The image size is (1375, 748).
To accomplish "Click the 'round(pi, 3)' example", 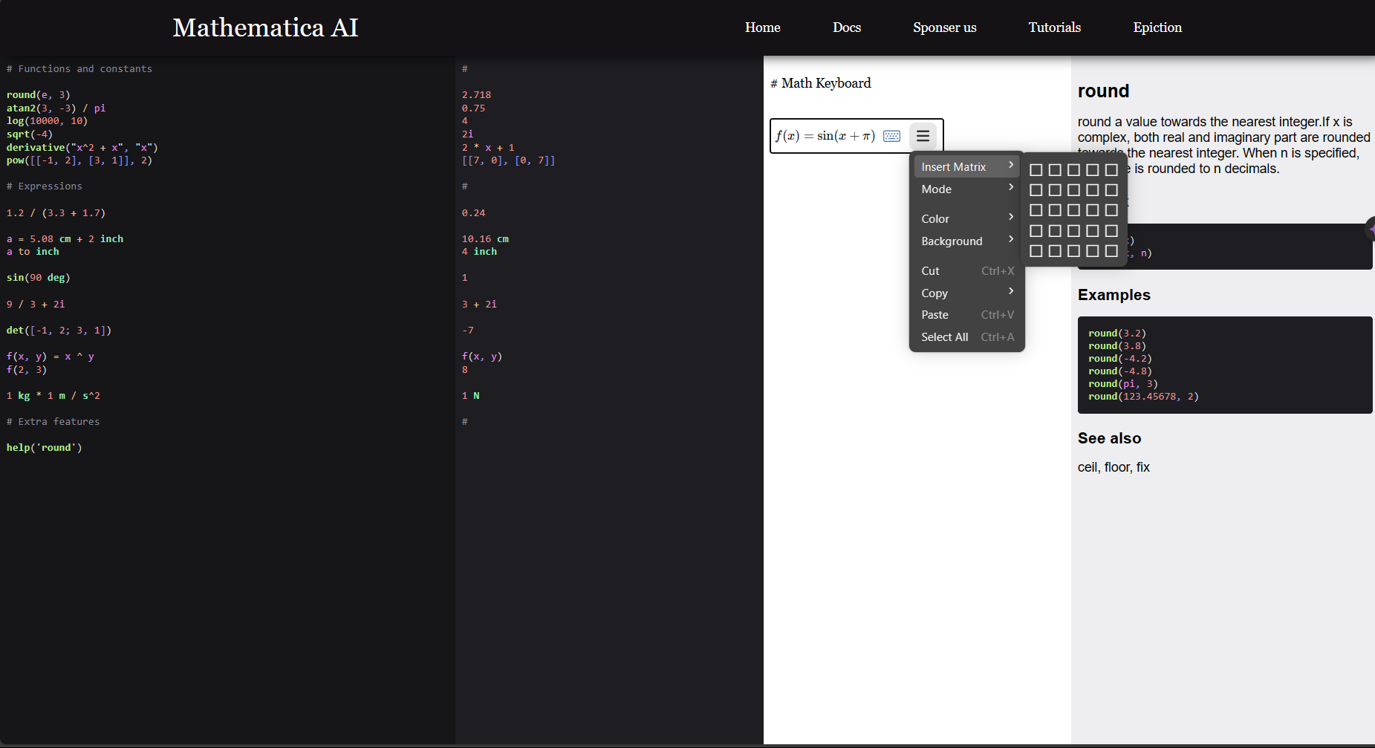I will [1122, 384].
